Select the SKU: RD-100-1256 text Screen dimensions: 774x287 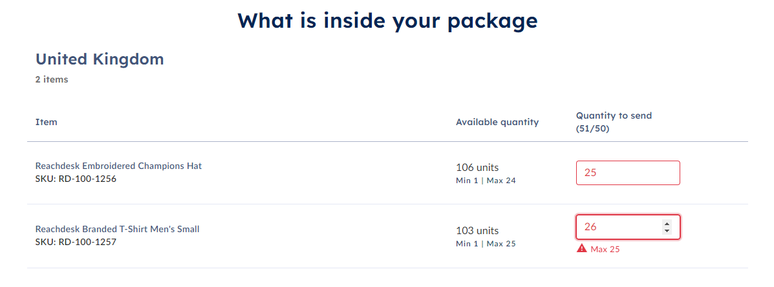[x=76, y=179]
